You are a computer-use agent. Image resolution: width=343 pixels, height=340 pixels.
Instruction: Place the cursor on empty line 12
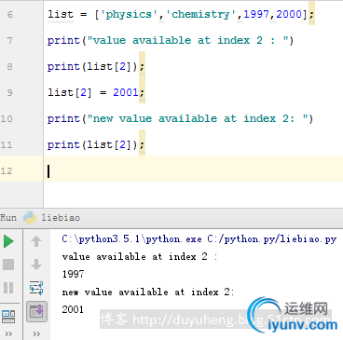pos(193,170)
